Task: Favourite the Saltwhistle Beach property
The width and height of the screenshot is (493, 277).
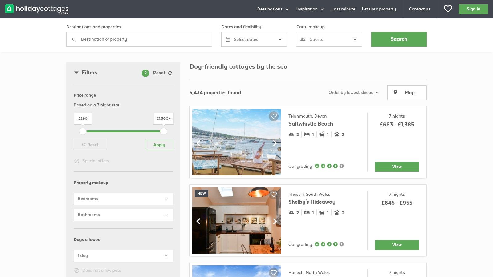Action: (273, 116)
